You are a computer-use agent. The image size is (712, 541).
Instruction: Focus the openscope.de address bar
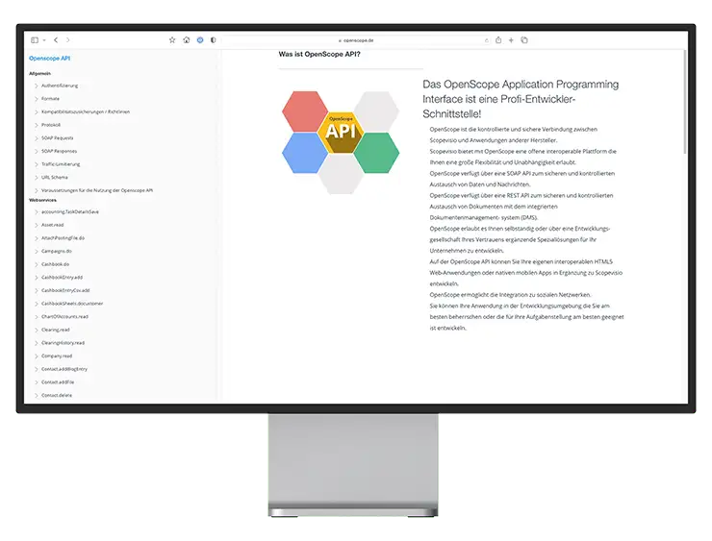pyautogui.click(x=356, y=40)
